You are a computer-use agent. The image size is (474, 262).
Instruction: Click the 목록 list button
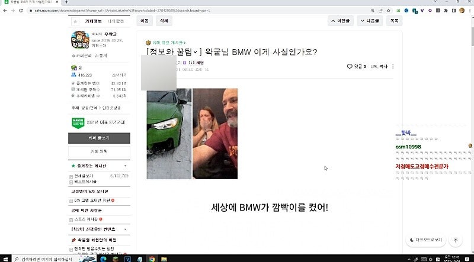[394, 21]
